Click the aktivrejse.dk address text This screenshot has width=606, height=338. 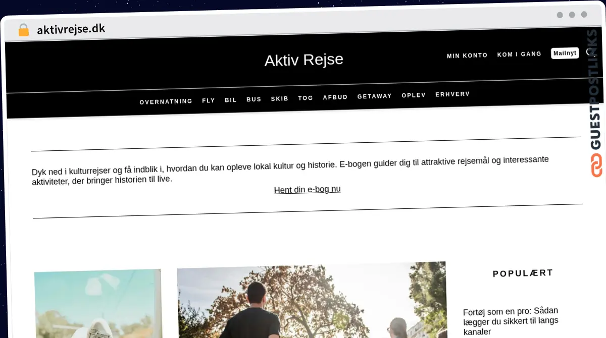[x=71, y=29]
